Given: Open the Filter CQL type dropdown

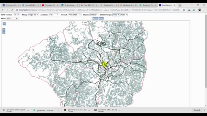Looking at the screenshot, I should 12,18.
